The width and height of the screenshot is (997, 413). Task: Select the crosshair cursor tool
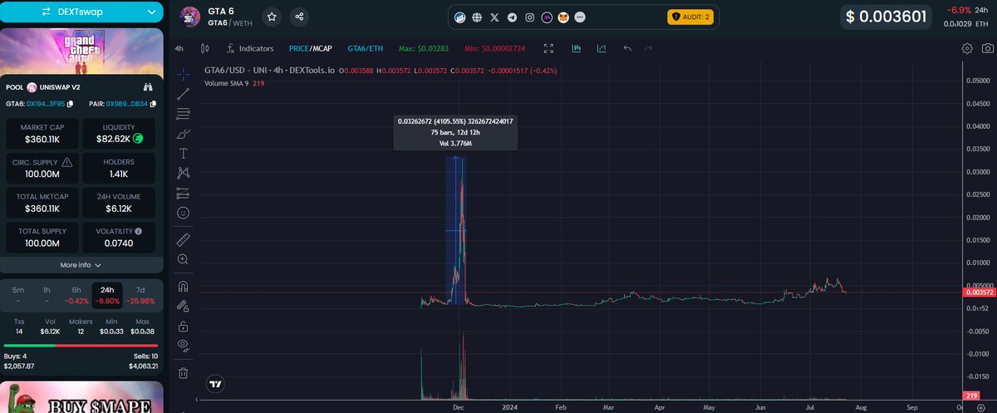pyautogui.click(x=184, y=73)
